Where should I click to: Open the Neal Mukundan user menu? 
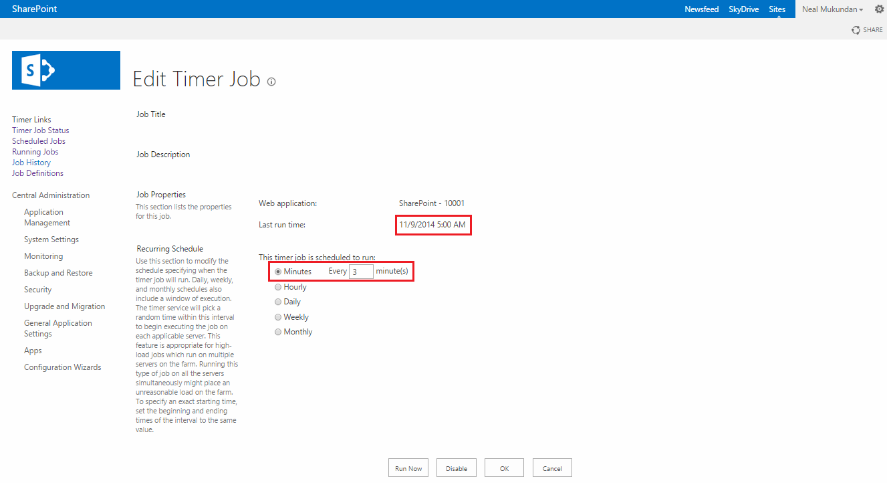[832, 9]
